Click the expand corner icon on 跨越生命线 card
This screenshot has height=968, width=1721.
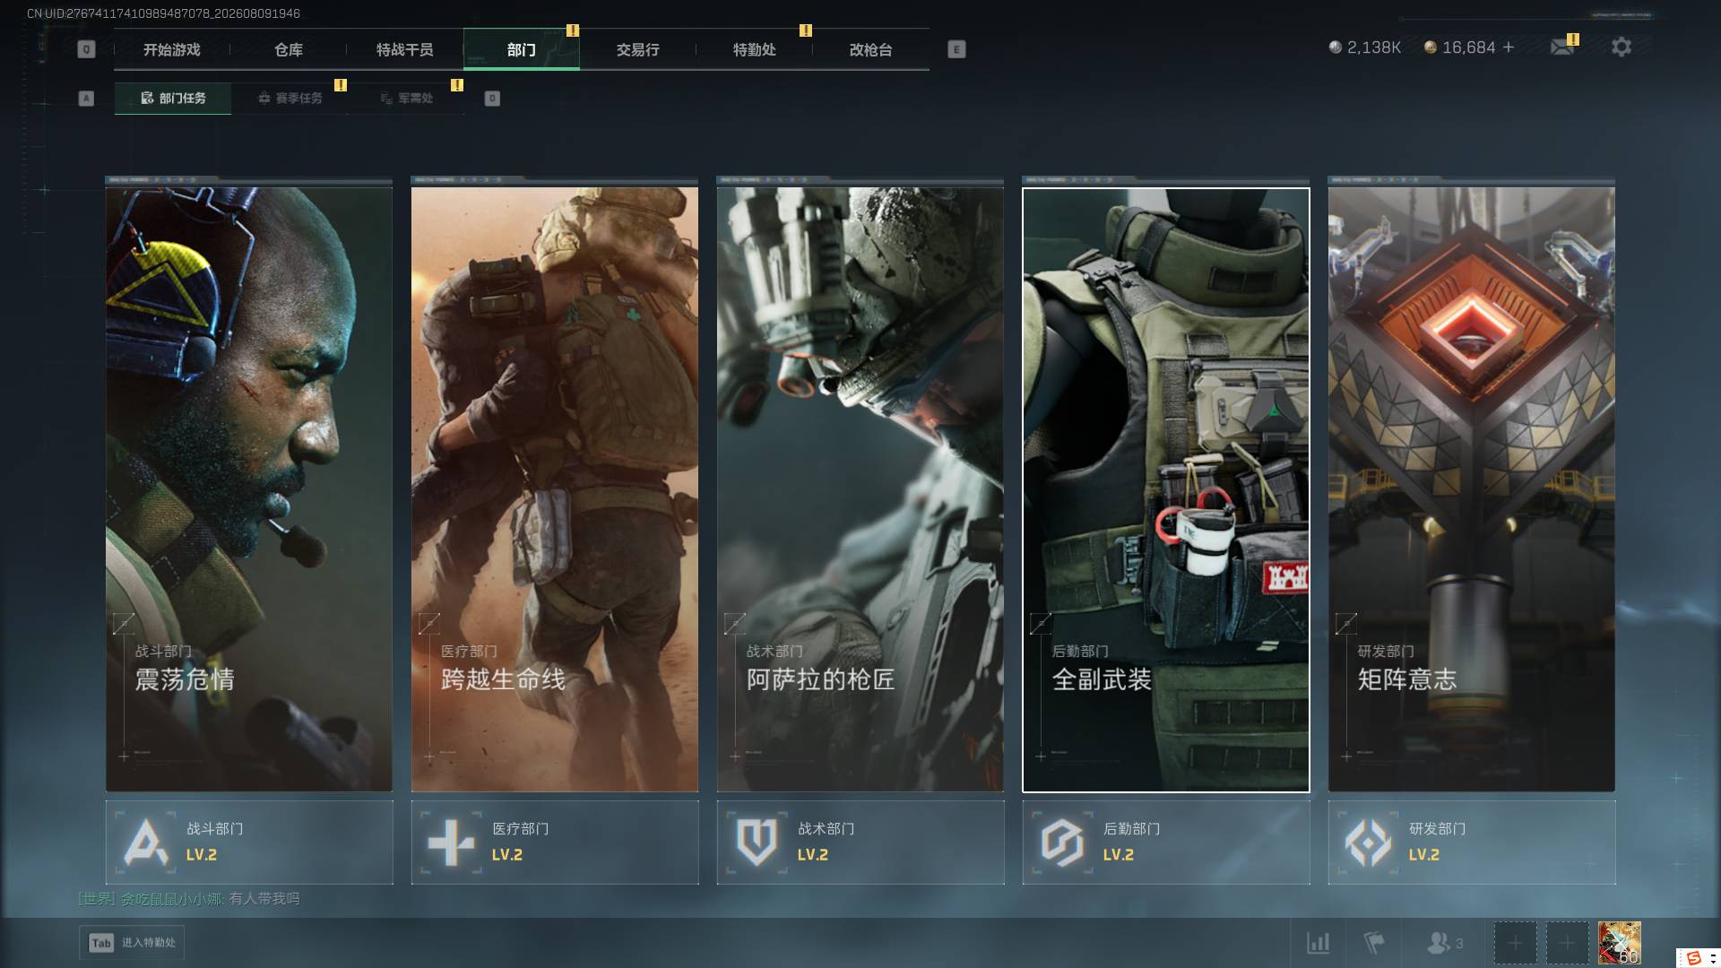coord(429,623)
